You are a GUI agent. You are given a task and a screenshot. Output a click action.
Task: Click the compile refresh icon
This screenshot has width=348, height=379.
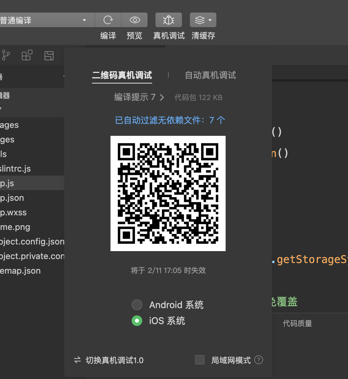(108, 20)
